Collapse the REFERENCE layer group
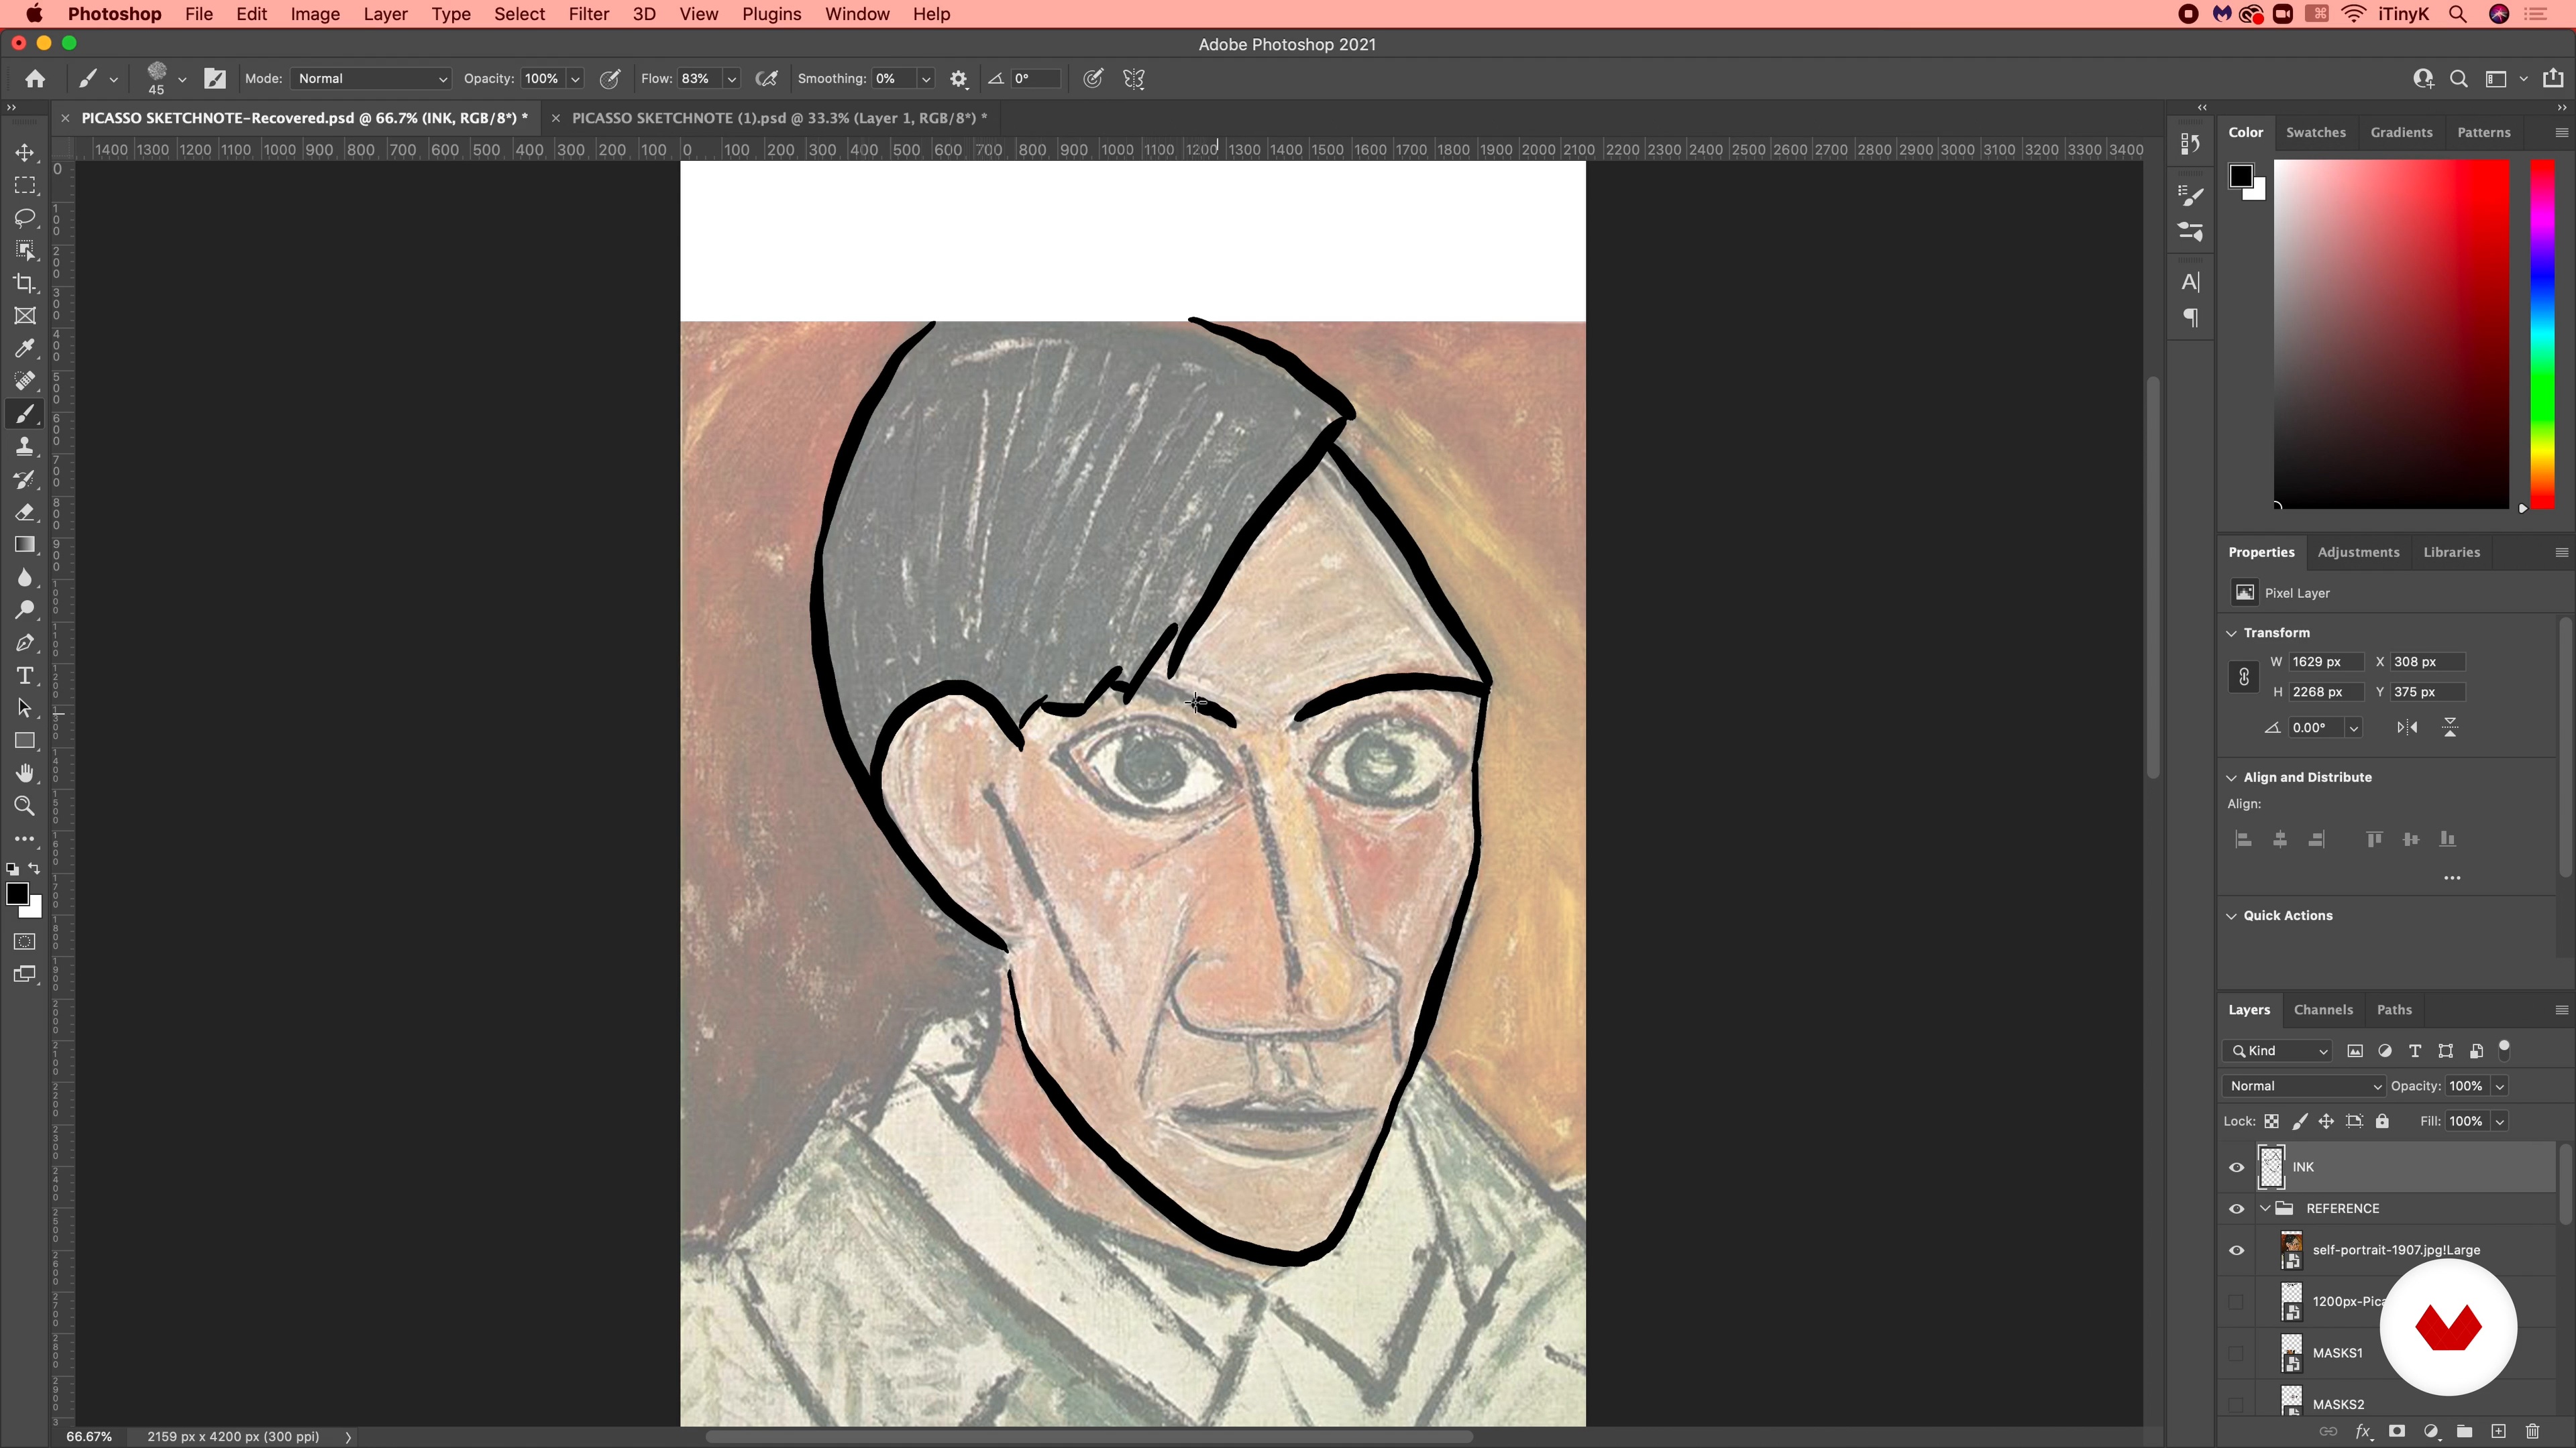 pyautogui.click(x=2266, y=1209)
